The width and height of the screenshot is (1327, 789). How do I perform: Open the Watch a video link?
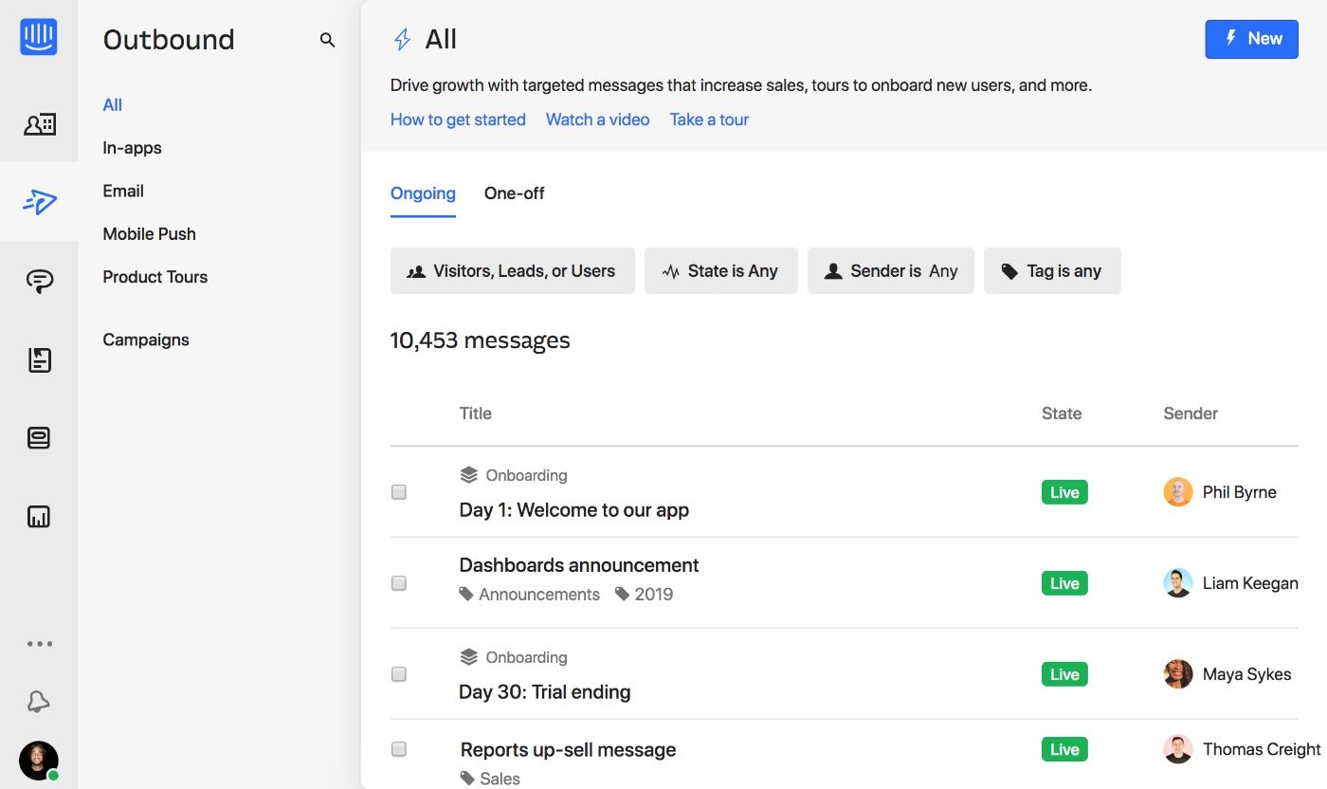[597, 119]
